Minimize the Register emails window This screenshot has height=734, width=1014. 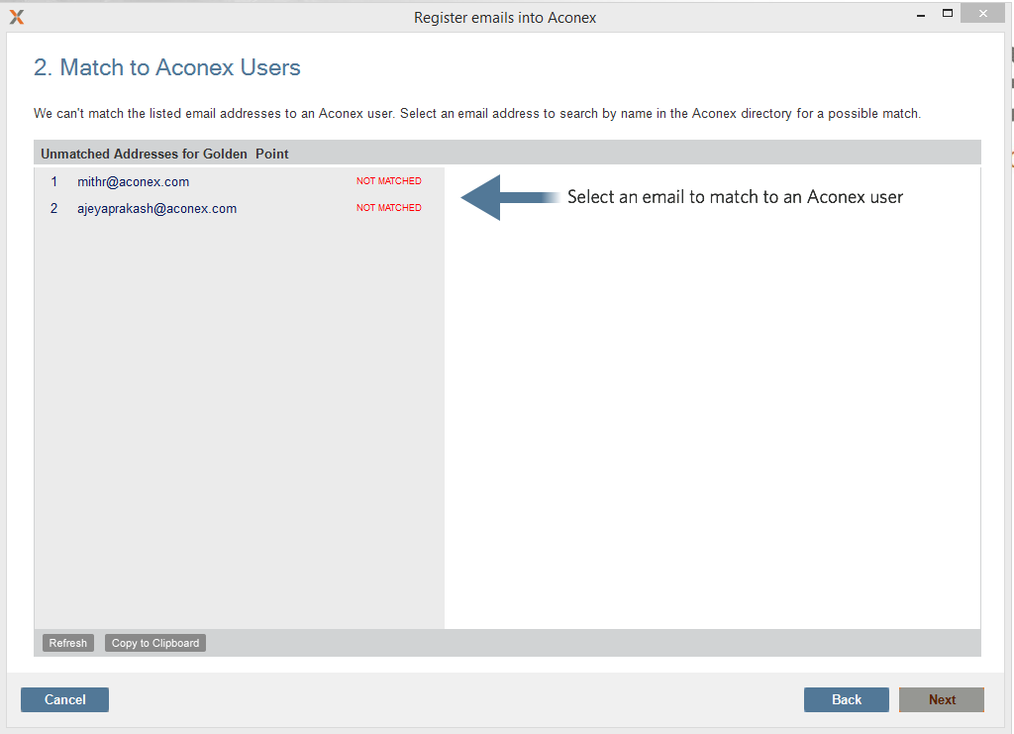click(x=921, y=14)
